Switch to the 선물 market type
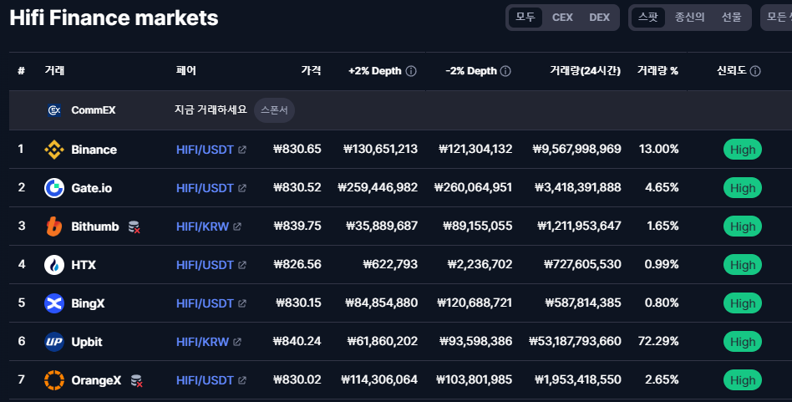This screenshot has width=792, height=402. point(731,18)
